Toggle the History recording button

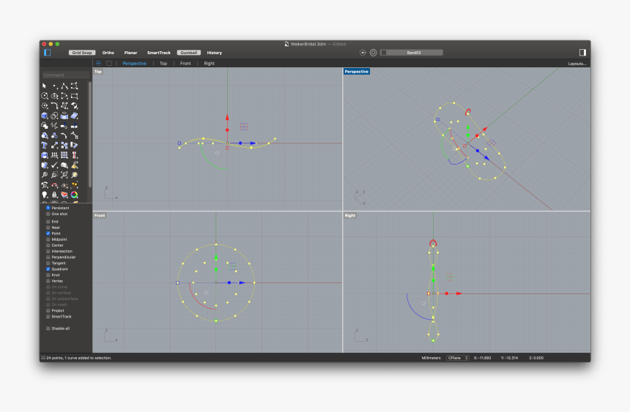pos(214,53)
